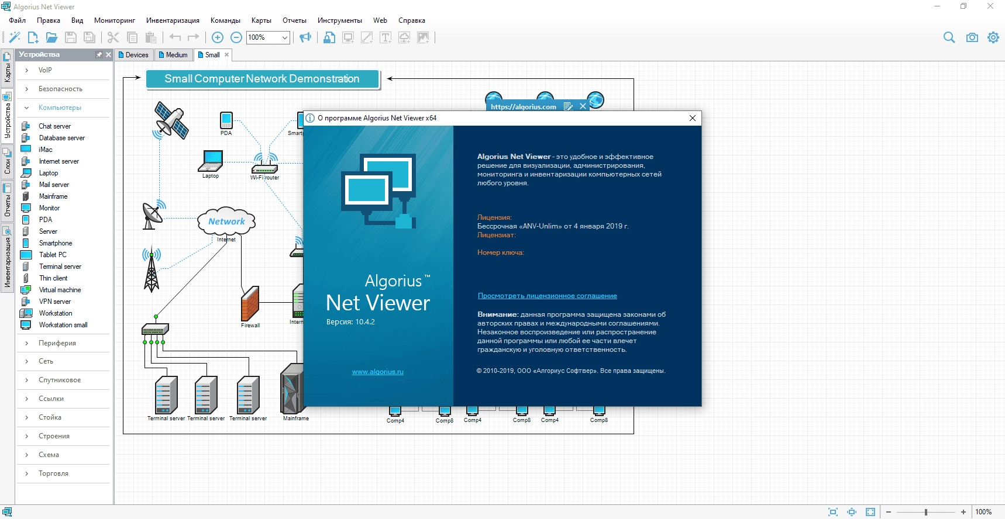Zoom out with the minus circle icon
Image resolution: width=1005 pixels, height=519 pixels.
click(236, 37)
